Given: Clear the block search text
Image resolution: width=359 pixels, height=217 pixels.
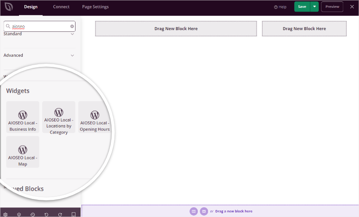Looking at the screenshot, I should 72,26.
